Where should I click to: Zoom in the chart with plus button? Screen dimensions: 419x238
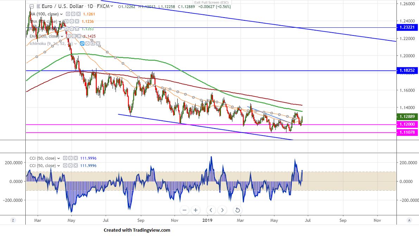click(x=196, y=210)
